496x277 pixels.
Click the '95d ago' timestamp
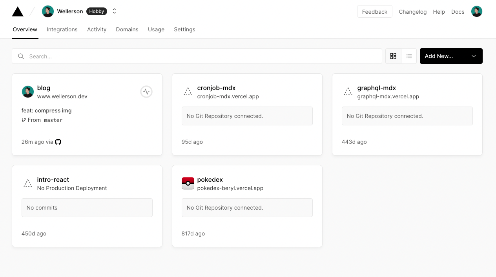(192, 142)
